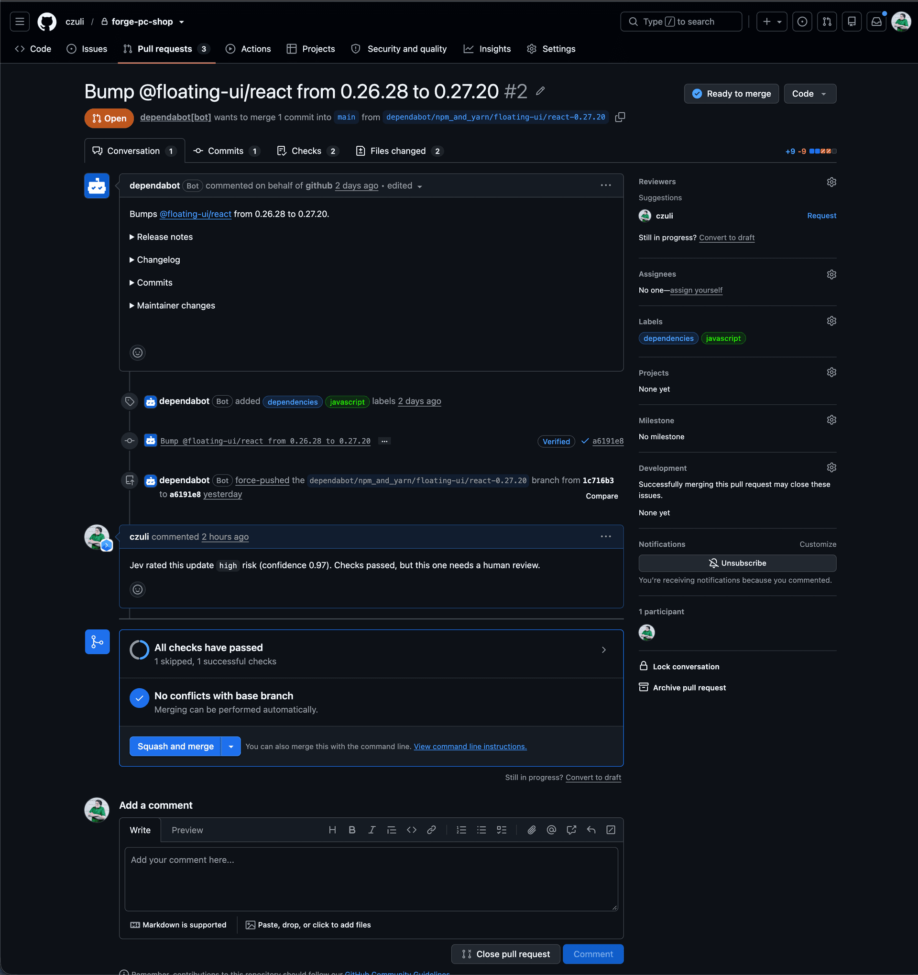
Task: Open the Files changed tab
Action: click(399, 151)
